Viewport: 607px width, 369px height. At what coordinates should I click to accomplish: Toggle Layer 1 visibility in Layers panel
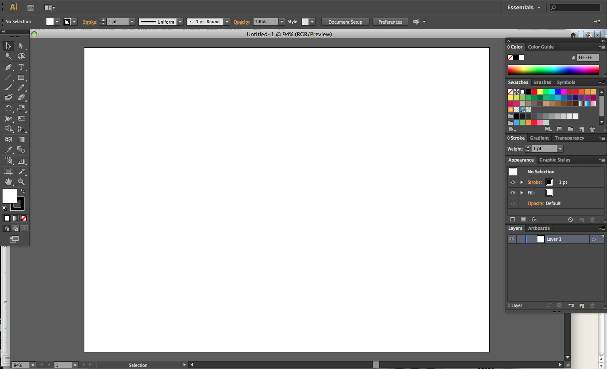point(512,239)
